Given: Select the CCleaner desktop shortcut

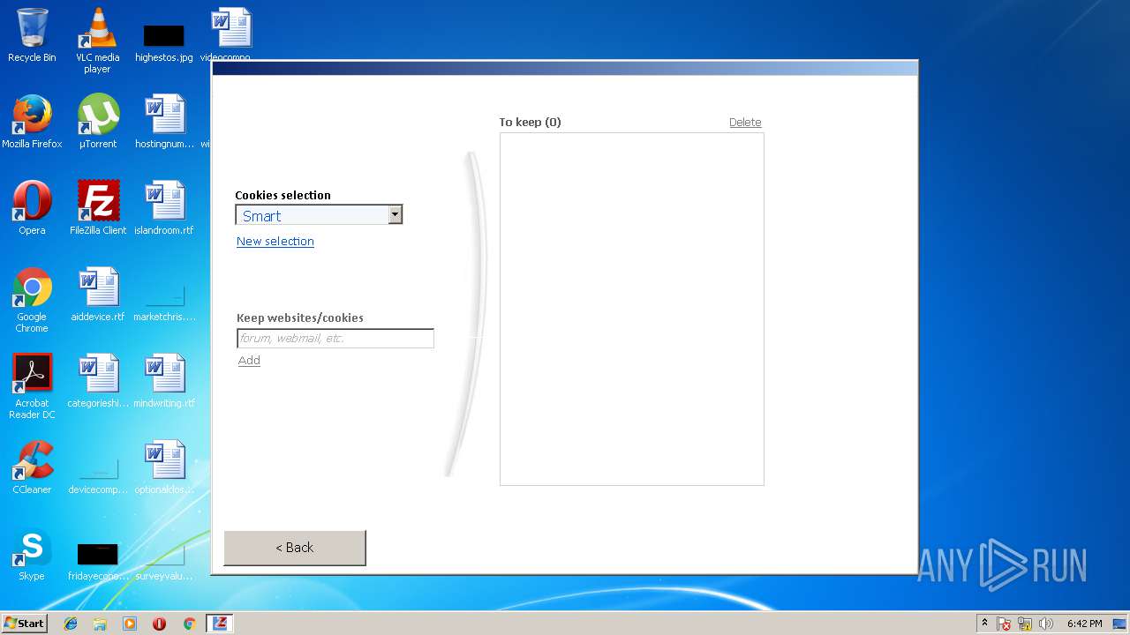Looking at the screenshot, I should pyautogui.click(x=32, y=467).
